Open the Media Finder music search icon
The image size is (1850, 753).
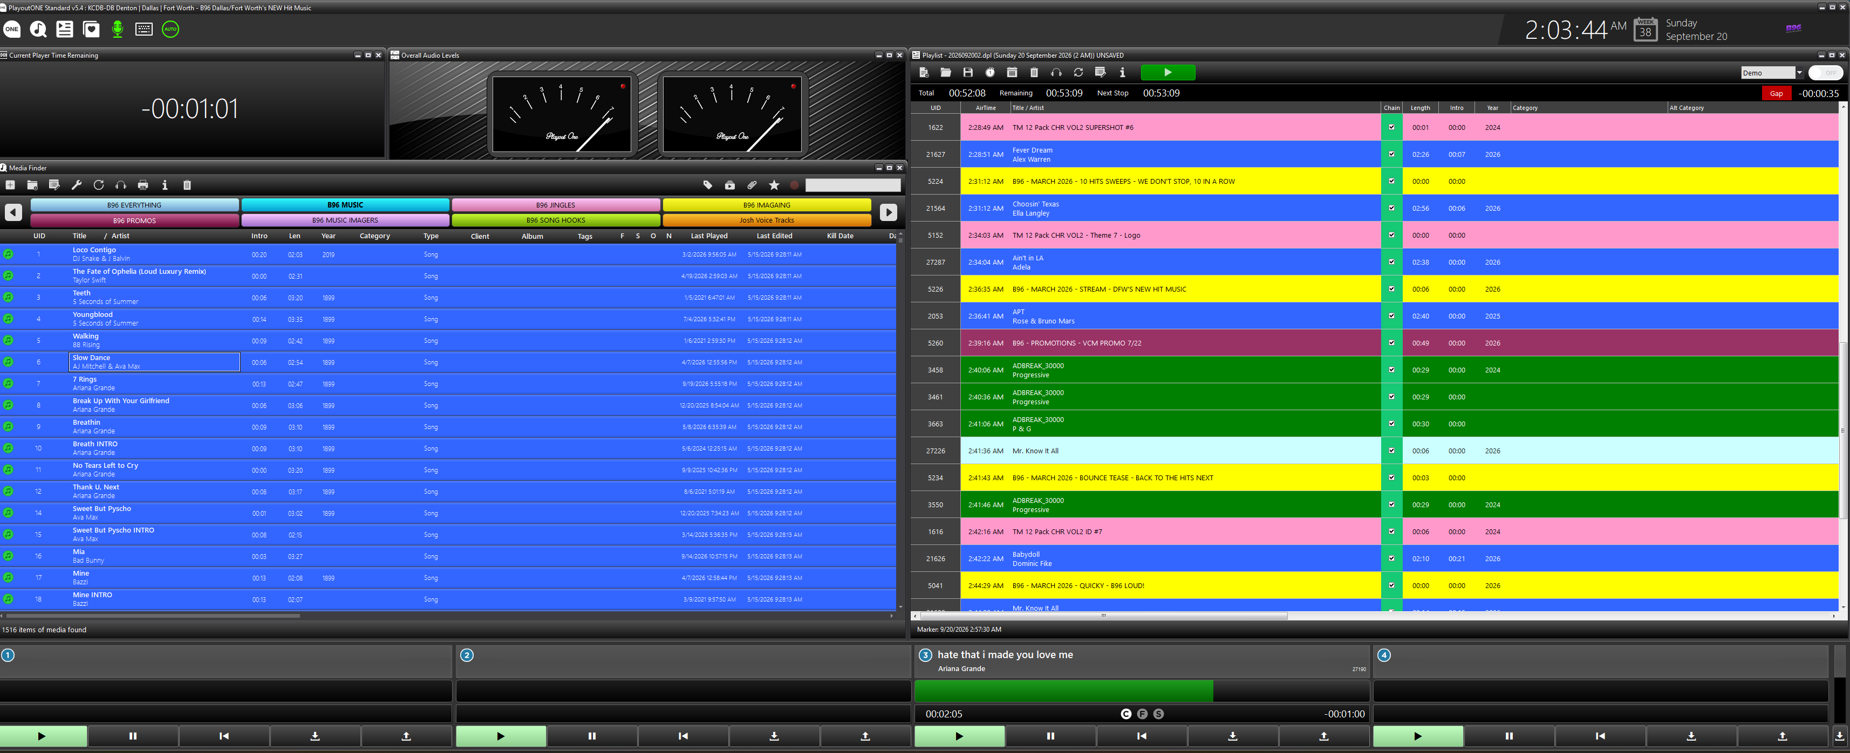[38, 30]
